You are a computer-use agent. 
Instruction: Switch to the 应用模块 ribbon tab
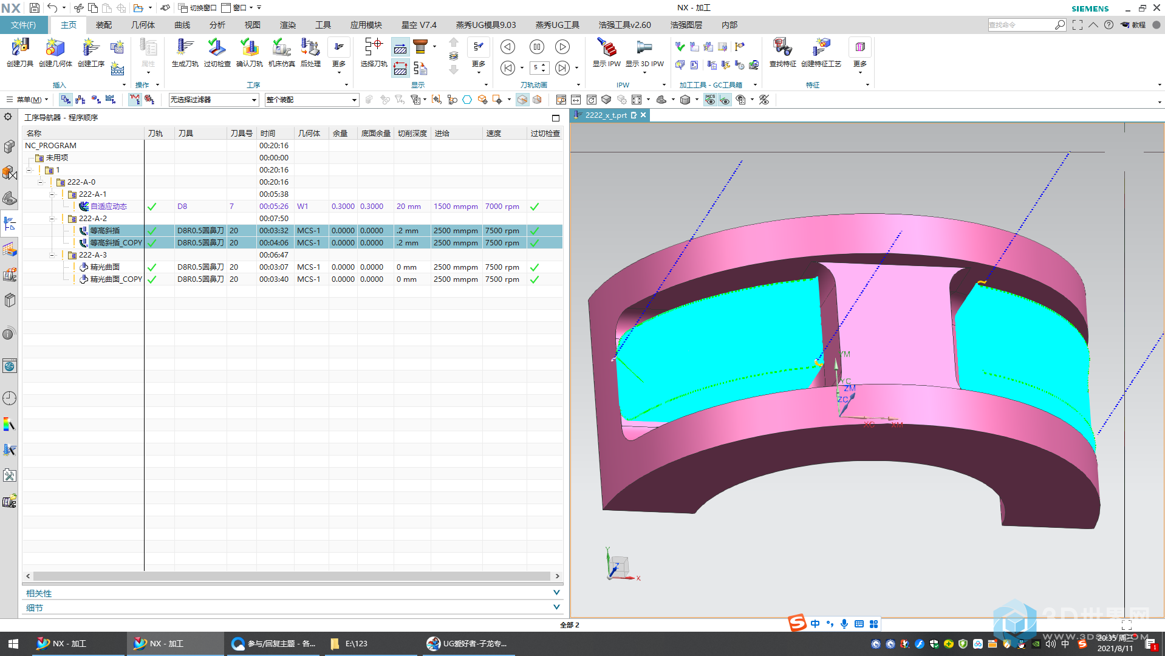click(366, 25)
